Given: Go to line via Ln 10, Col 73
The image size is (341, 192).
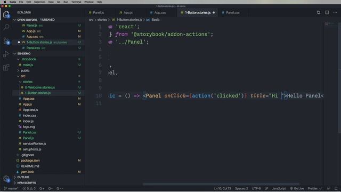Looking at the screenshot, I should 223,188.
